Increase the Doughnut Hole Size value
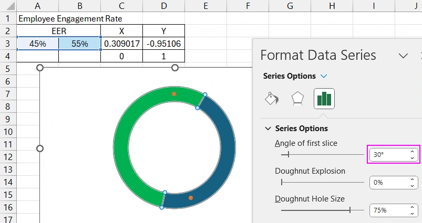 [413, 207]
